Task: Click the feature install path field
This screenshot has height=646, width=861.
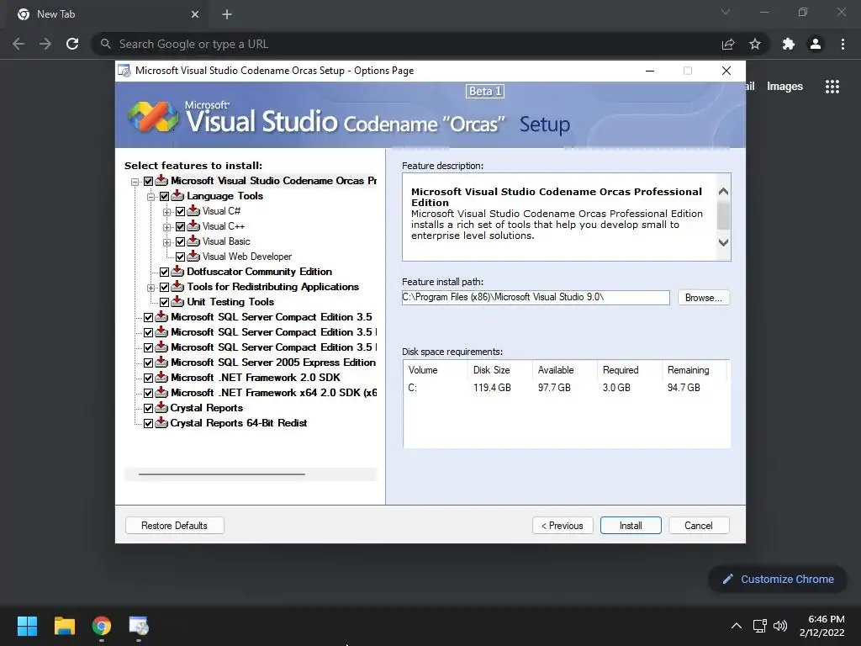Action: pyautogui.click(x=536, y=297)
